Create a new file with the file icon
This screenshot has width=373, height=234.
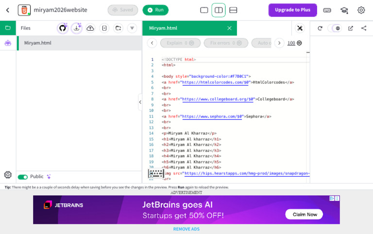(104, 28)
